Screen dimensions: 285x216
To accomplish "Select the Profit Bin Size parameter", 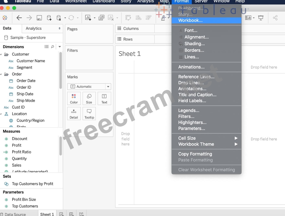I will pos(24,199).
